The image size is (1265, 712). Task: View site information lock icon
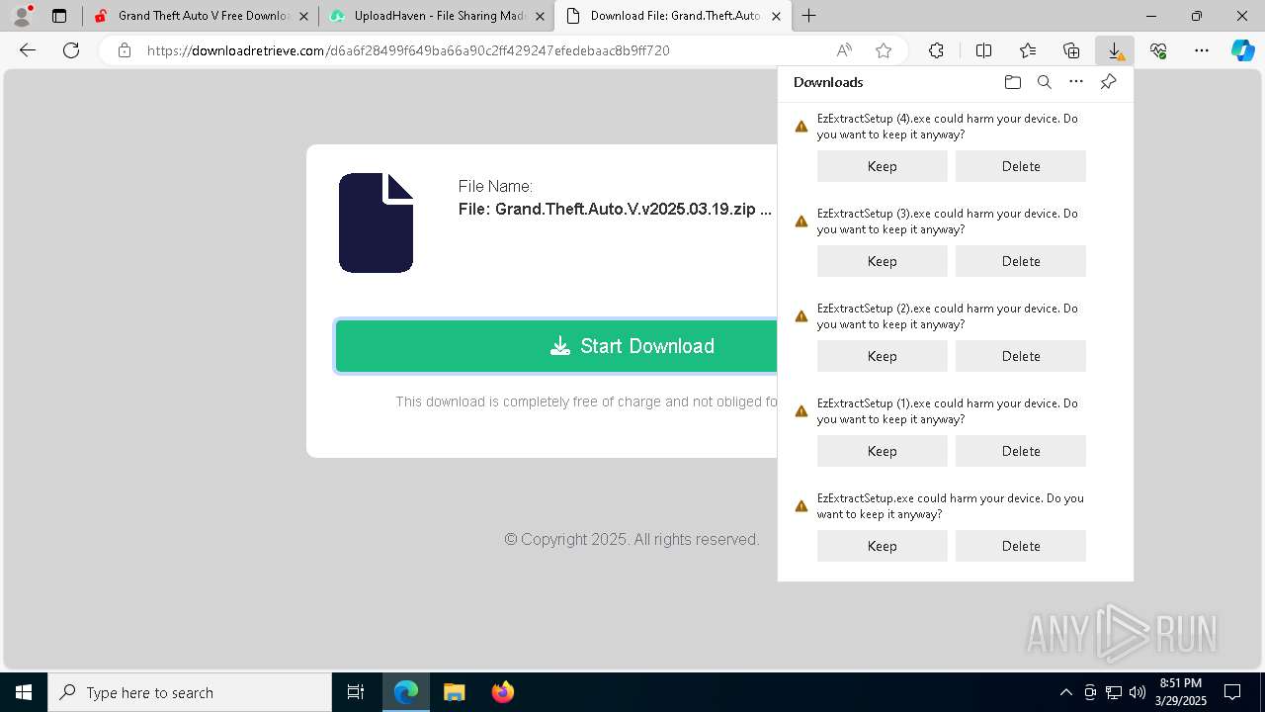tap(125, 50)
